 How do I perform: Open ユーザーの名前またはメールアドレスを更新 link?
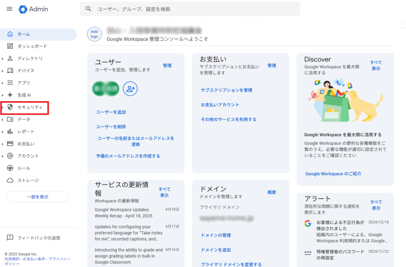(x=136, y=141)
